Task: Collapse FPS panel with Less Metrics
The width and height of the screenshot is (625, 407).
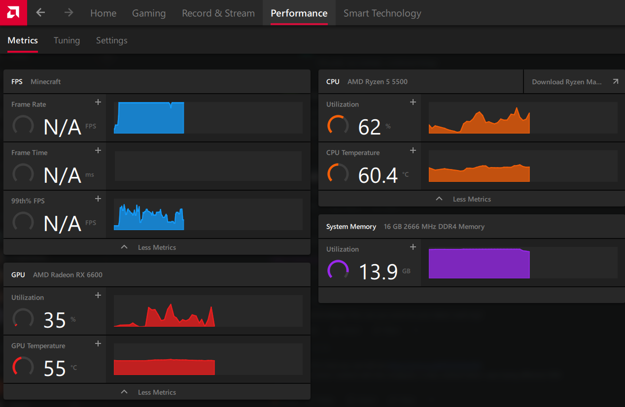Action: 157,247
